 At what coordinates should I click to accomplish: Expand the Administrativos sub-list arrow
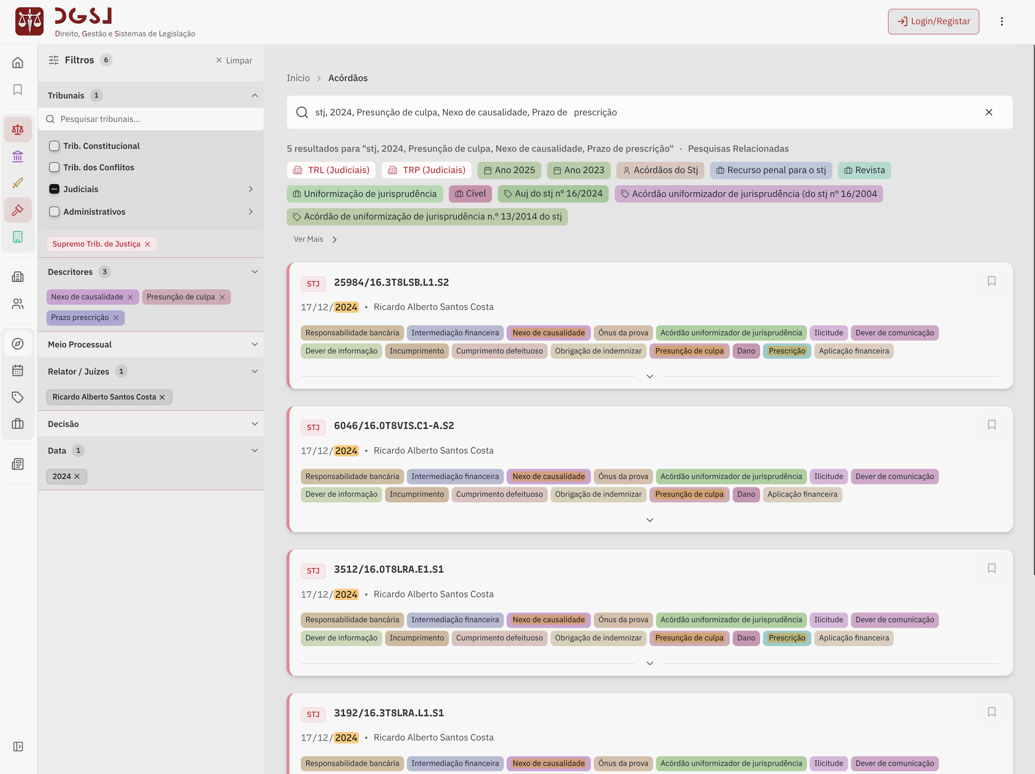[x=251, y=212]
